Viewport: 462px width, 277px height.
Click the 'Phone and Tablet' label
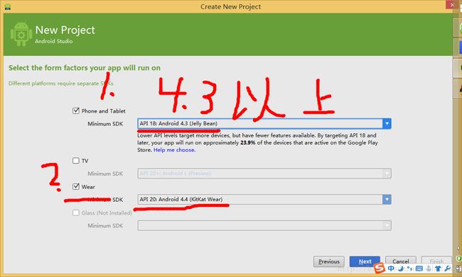pyautogui.click(x=104, y=111)
